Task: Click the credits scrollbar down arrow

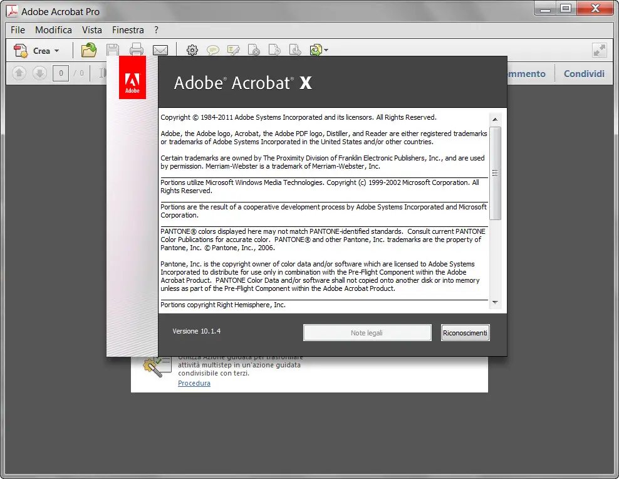Action: [x=495, y=302]
